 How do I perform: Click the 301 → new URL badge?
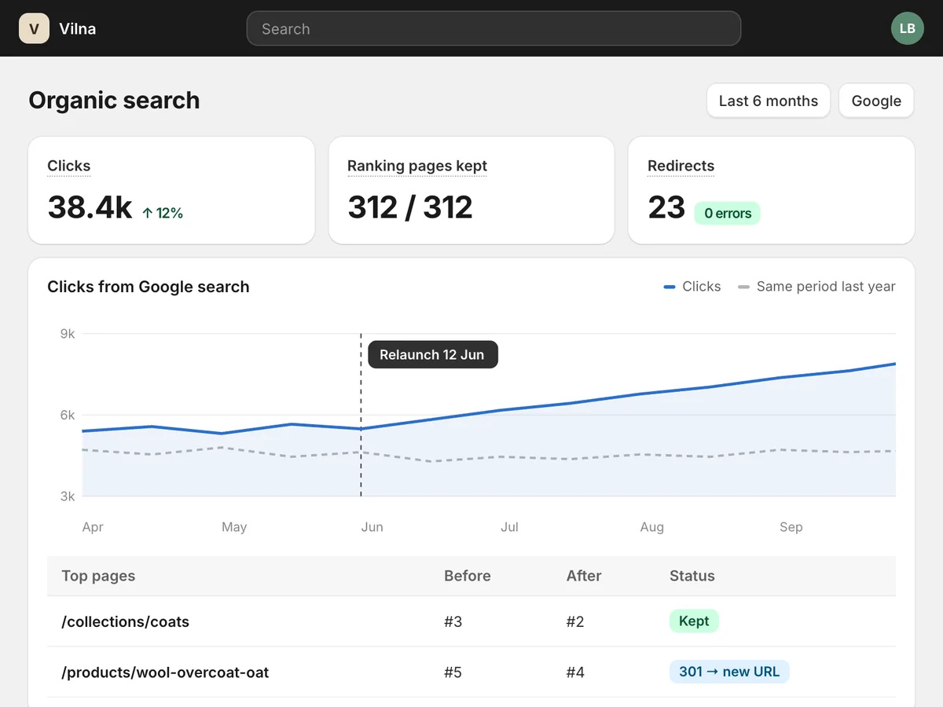pyautogui.click(x=729, y=672)
